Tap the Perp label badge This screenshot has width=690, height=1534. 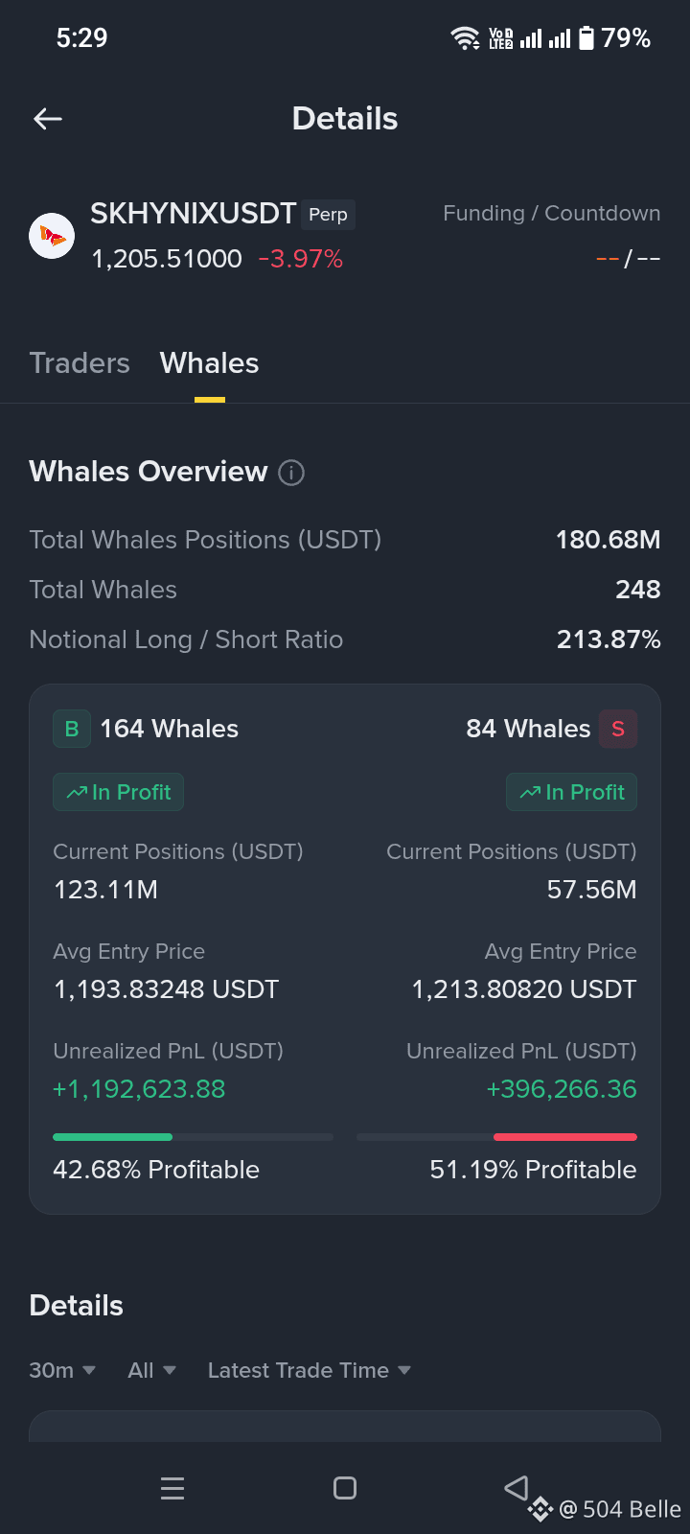[328, 215]
